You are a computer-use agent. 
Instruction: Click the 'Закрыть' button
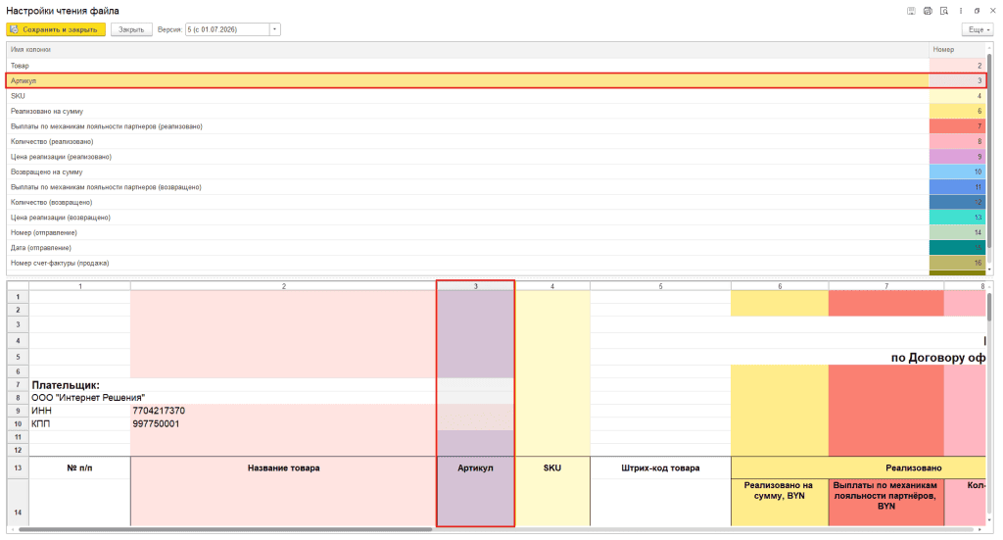tap(131, 29)
